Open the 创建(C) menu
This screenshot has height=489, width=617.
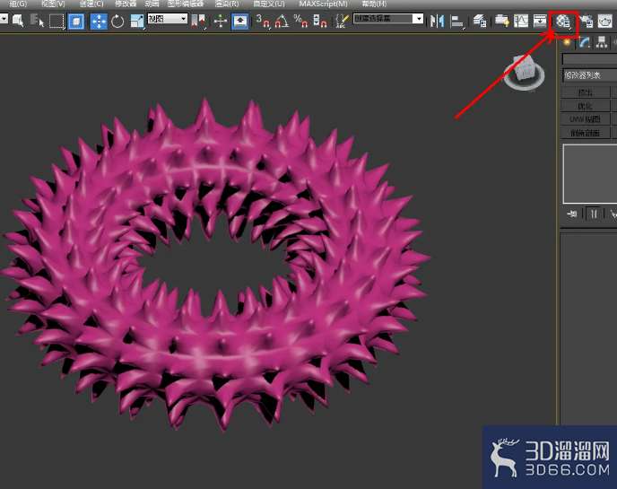[91, 4]
